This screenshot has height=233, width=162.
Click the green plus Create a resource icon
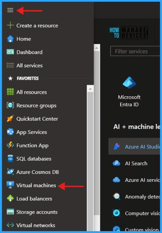point(10,25)
